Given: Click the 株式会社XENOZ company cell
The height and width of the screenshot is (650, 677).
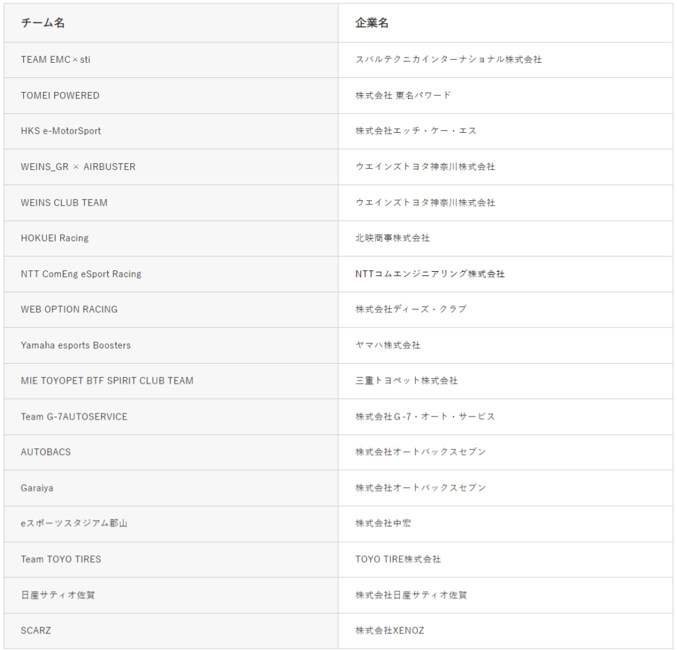Looking at the screenshot, I should [390, 631].
